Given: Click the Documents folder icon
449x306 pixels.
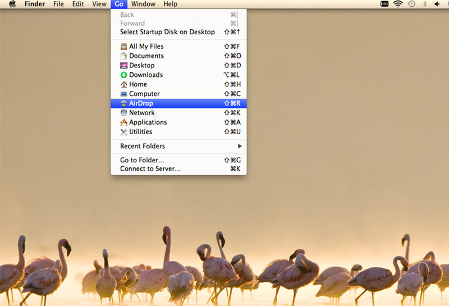Looking at the screenshot, I should click(x=123, y=56).
